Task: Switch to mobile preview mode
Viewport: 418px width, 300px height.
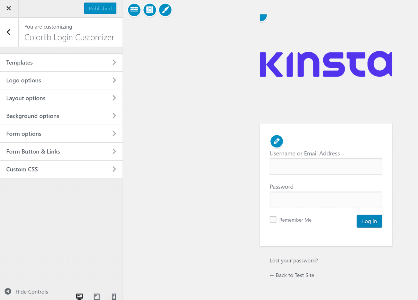Action: click(114, 296)
